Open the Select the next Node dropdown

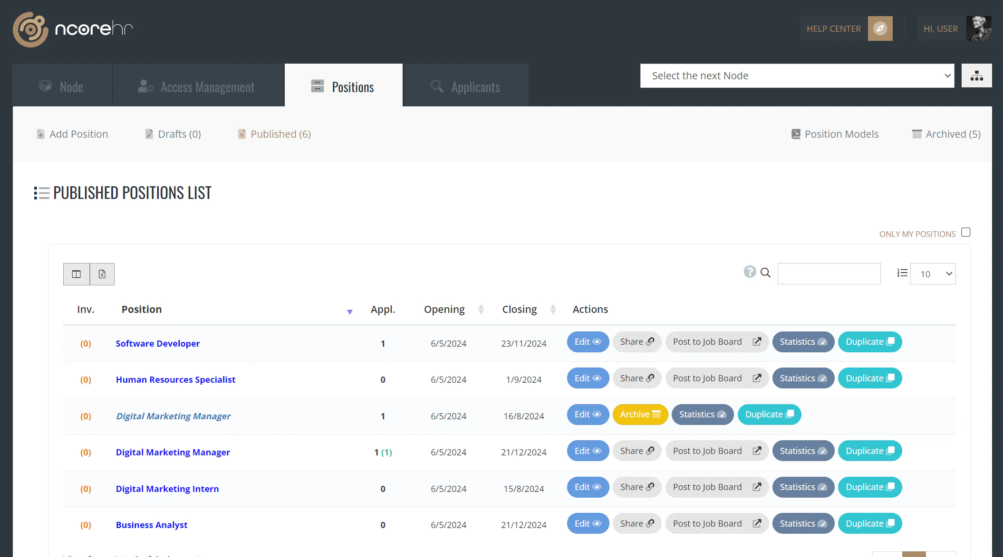coord(797,76)
